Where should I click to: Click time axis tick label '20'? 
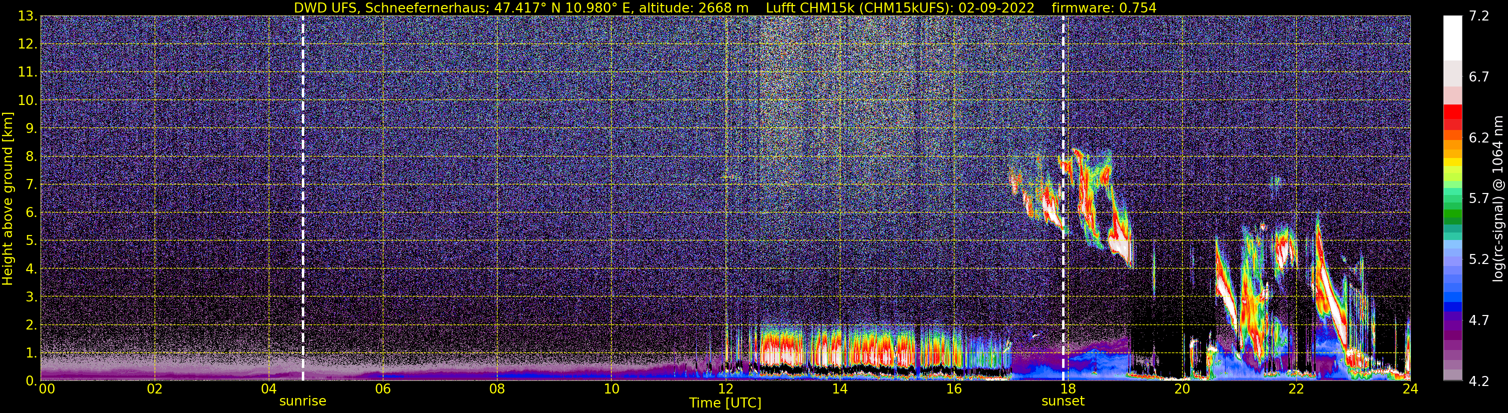pos(1182,389)
